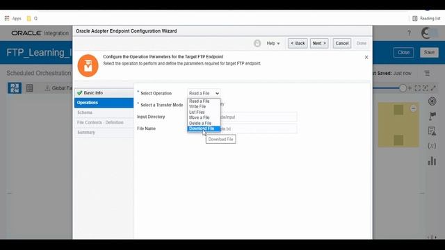445x250 pixels.
Task: Open the Q bookmark folder
Action: (32, 19)
